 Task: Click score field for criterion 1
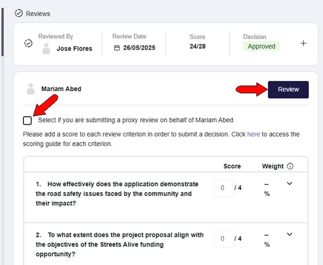click(224, 188)
